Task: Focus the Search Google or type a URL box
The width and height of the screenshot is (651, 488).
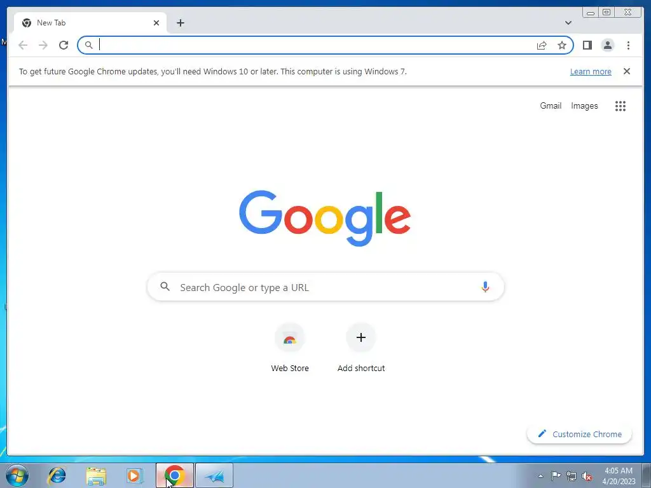Action: pos(325,287)
